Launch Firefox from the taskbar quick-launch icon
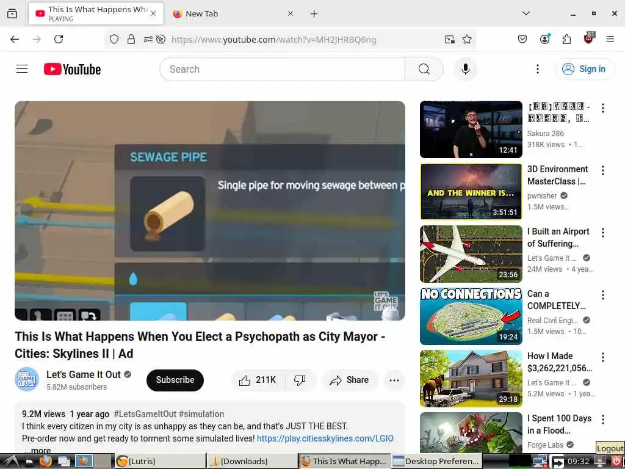 pyautogui.click(x=45, y=461)
